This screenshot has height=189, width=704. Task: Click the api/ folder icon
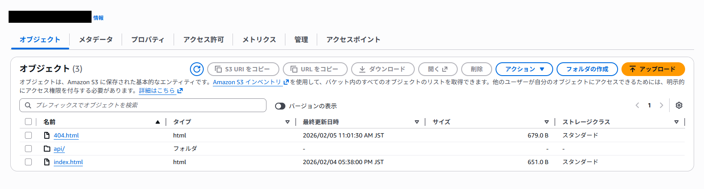tap(47, 149)
